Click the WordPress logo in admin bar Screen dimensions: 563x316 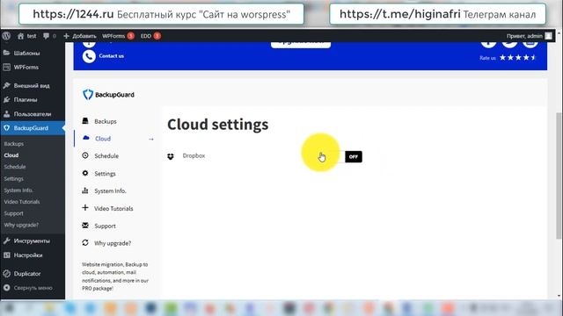(x=6, y=36)
